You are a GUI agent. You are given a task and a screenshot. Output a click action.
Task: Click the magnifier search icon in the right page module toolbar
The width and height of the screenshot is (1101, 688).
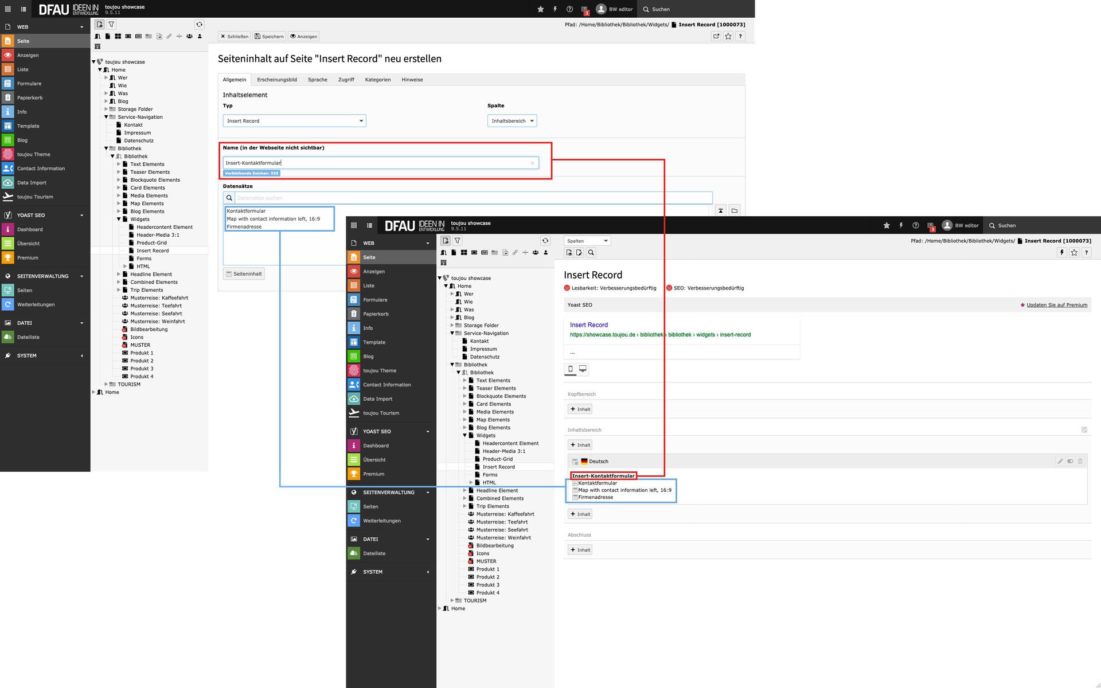click(591, 252)
